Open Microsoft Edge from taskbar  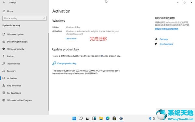pos(108,118)
